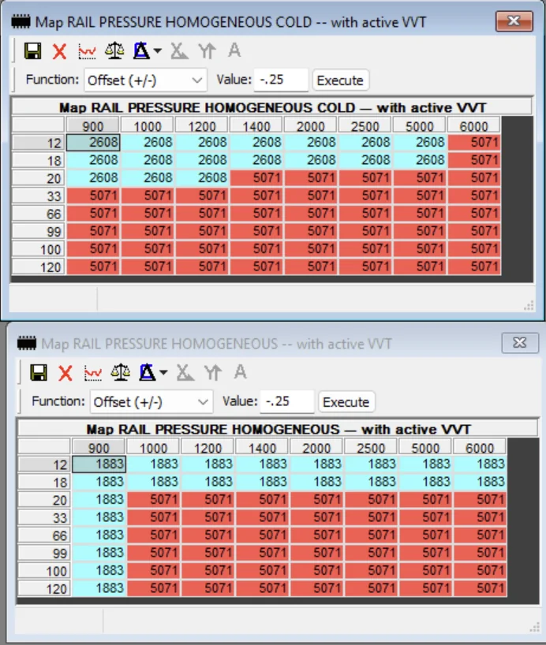Click blue flask icon in COLD map window
546x645 pixels.
pyautogui.click(x=141, y=51)
